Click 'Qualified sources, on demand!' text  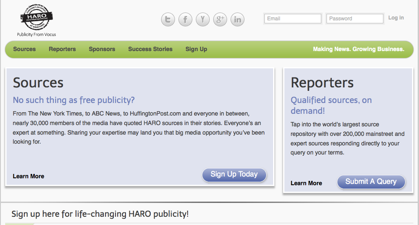331,105
